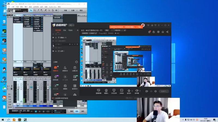Open dropdown arrow next to microphone
The height and width of the screenshot is (122, 218).
click(x=132, y=91)
